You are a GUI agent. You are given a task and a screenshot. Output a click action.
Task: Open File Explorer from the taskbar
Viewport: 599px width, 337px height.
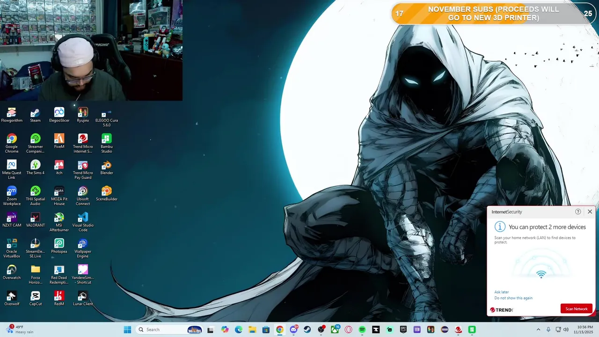(x=252, y=330)
